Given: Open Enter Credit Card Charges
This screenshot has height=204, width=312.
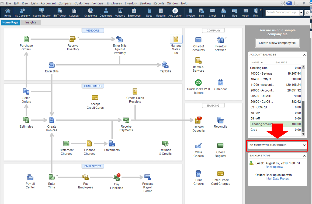Looking at the screenshot, I should (x=220, y=173).
